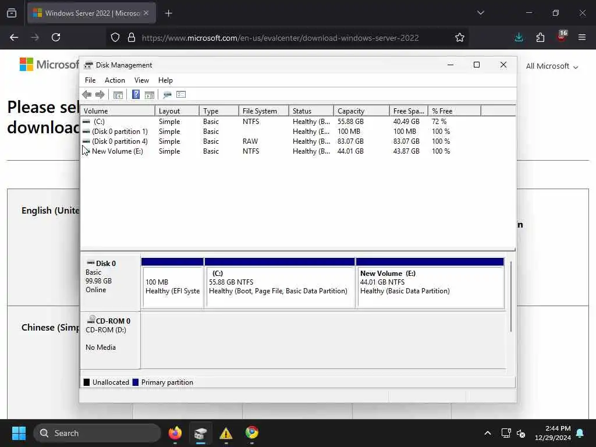The width and height of the screenshot is (596, 447).
Task: Click the graphical view vertical scrollbar
Action: click(511, 296)
